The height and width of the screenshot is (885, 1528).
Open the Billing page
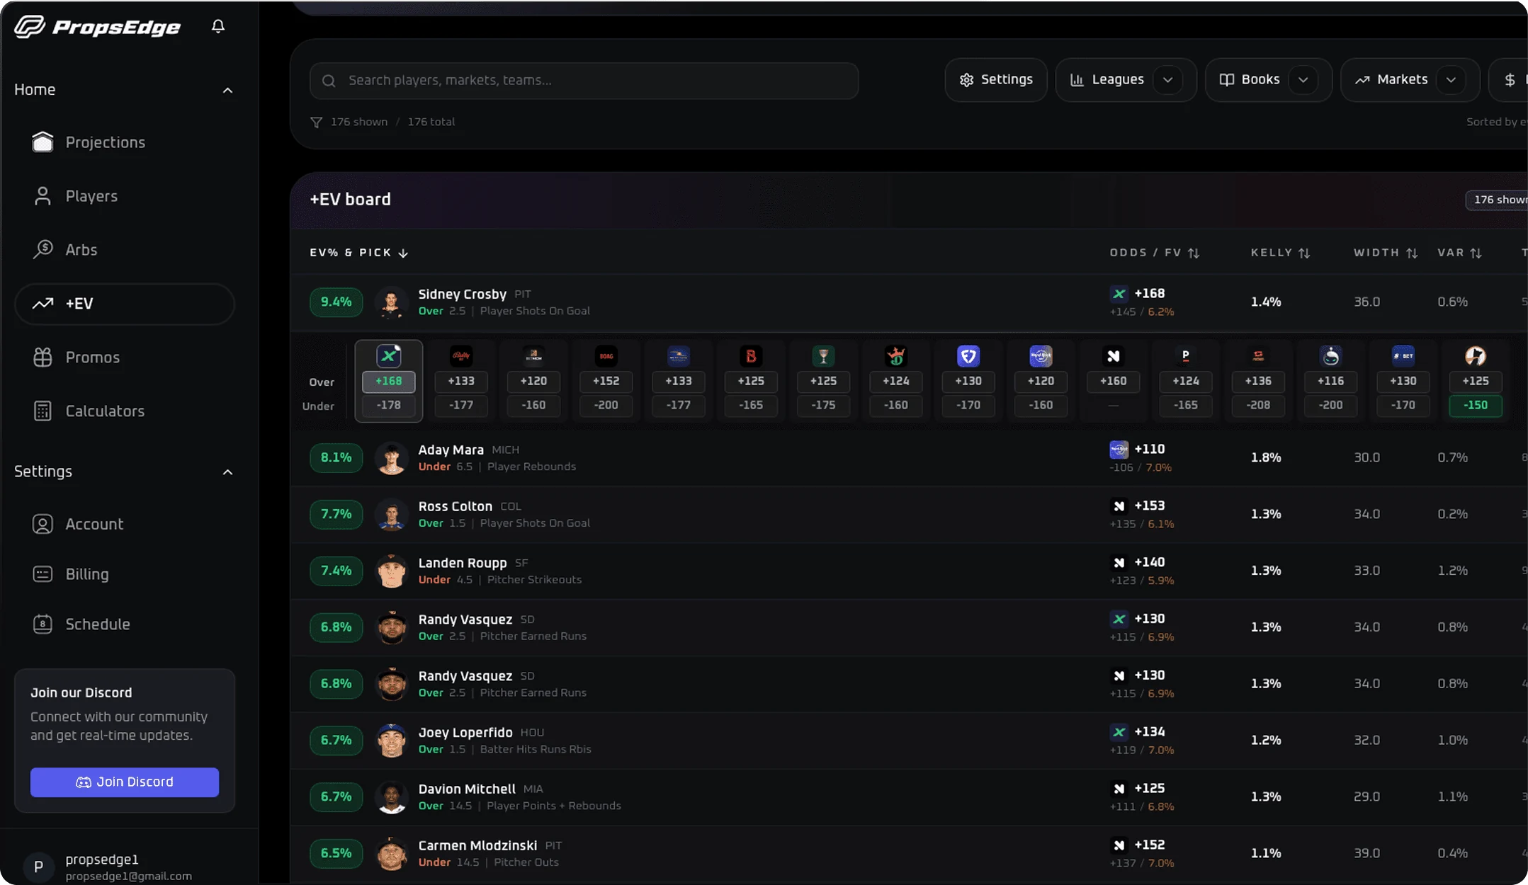(x=125, y=574)
